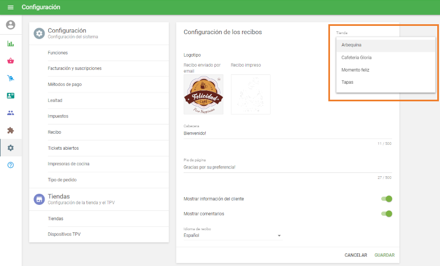440x266 pixels.
Task: Open the hamburger navigation menu
Action: pyautogui.click(x=10, y=7)
